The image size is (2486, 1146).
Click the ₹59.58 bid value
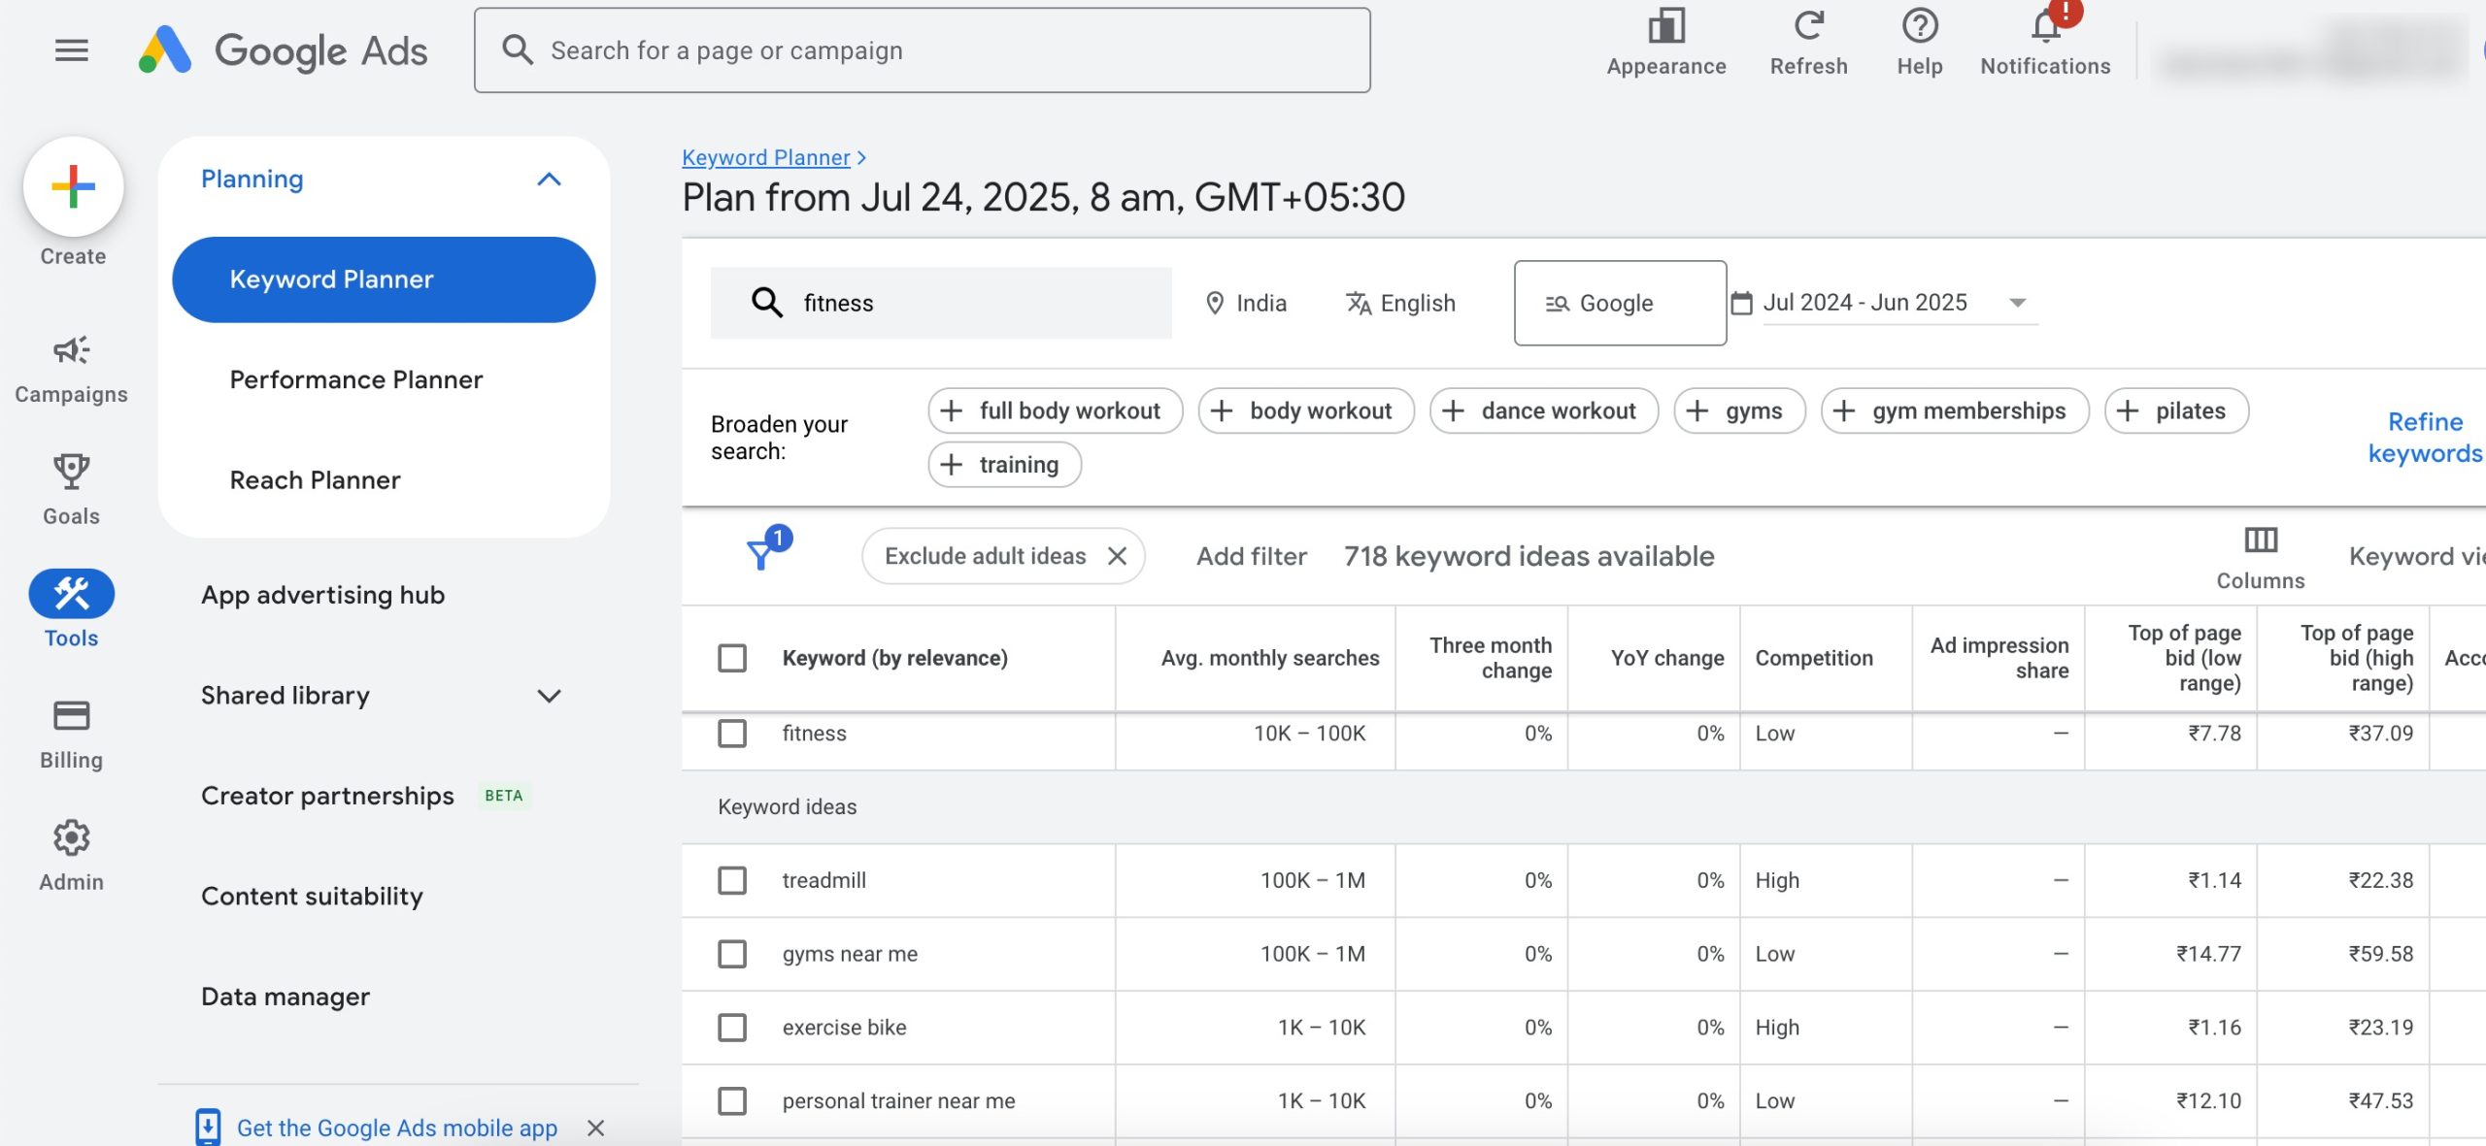(x=2380, y=954)
